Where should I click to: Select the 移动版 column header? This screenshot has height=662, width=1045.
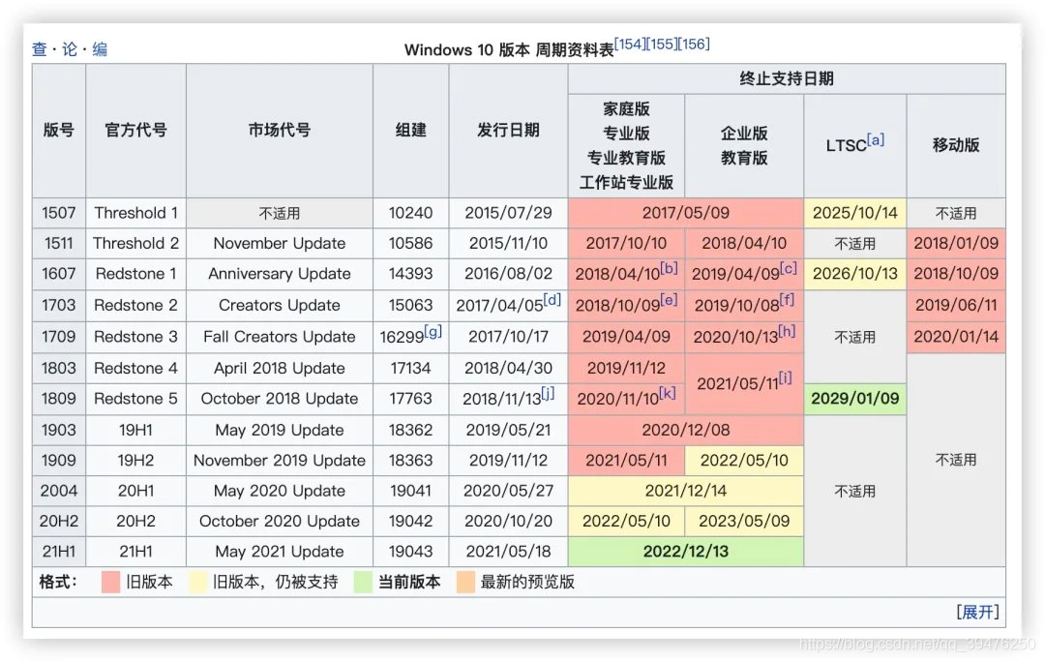(956, 145)
